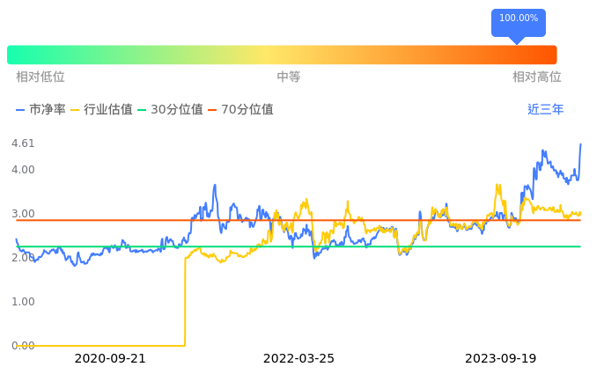
Task: Click the 4.61 maximum y-axis value
Action: (x=23, y=143)
